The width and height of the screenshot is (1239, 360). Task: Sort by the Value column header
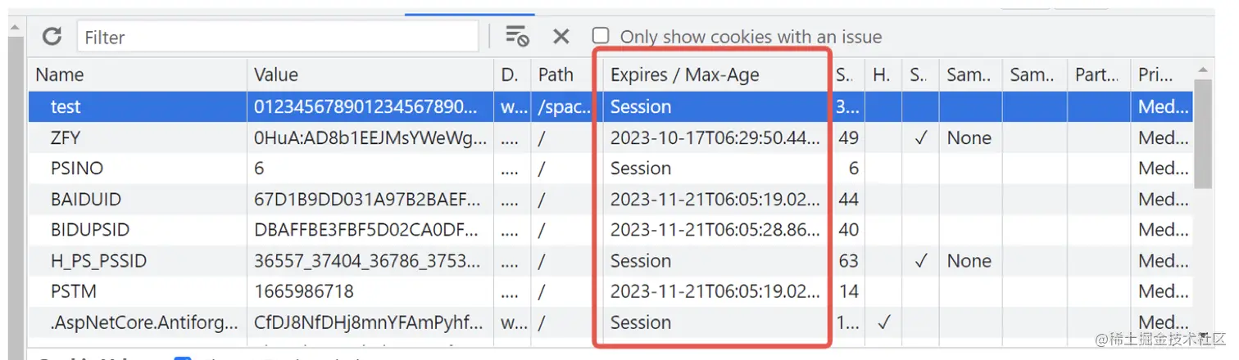pos(369,74)
